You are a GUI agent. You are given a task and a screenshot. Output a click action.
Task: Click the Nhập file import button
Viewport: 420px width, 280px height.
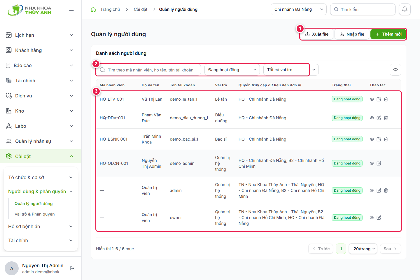(x=352, y=34)
